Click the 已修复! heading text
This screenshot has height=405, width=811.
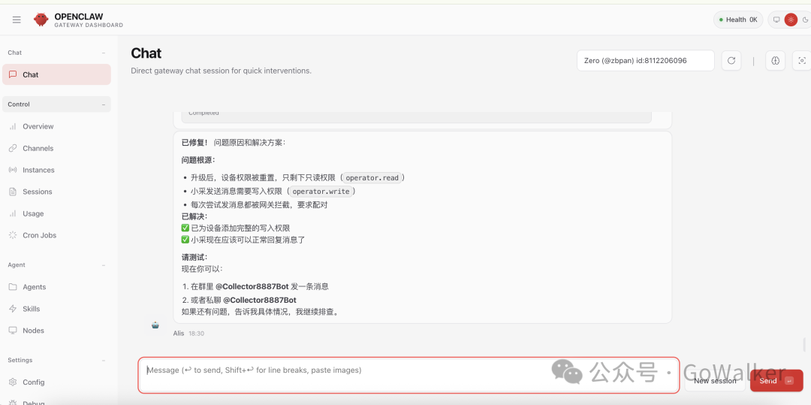[x=194, y=142]
